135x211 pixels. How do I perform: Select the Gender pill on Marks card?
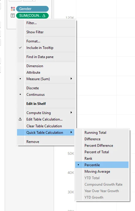pyautogui.click(x=32, y=9)
